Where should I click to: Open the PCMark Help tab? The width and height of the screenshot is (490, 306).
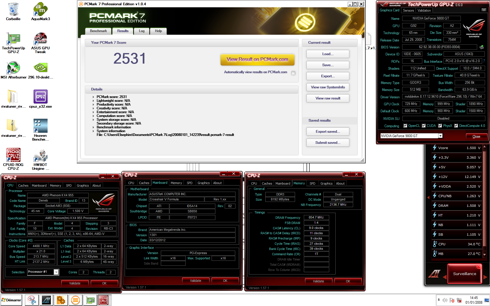click(158, 31)
